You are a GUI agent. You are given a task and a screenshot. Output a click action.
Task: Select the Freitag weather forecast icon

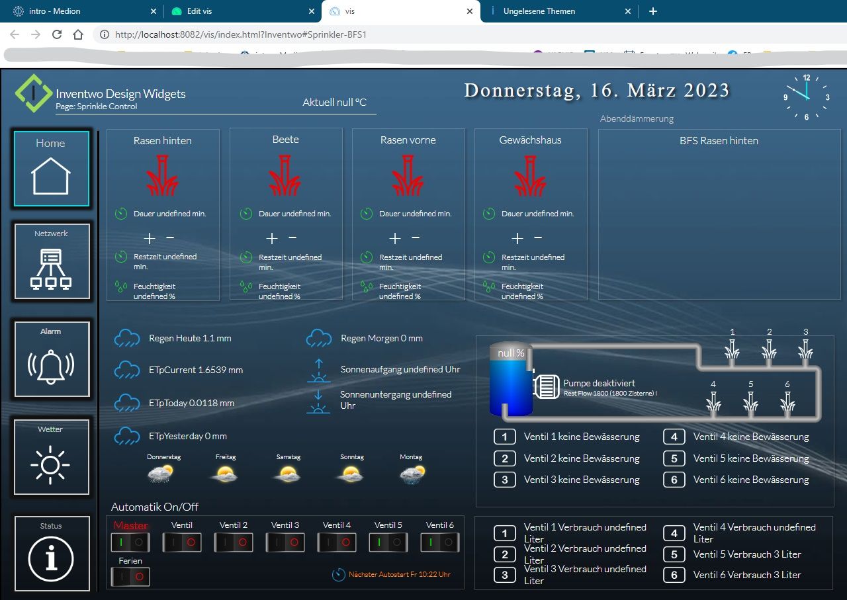point(225,474)
